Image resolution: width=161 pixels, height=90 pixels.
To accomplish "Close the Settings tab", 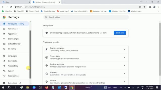I will click(59, 2).
